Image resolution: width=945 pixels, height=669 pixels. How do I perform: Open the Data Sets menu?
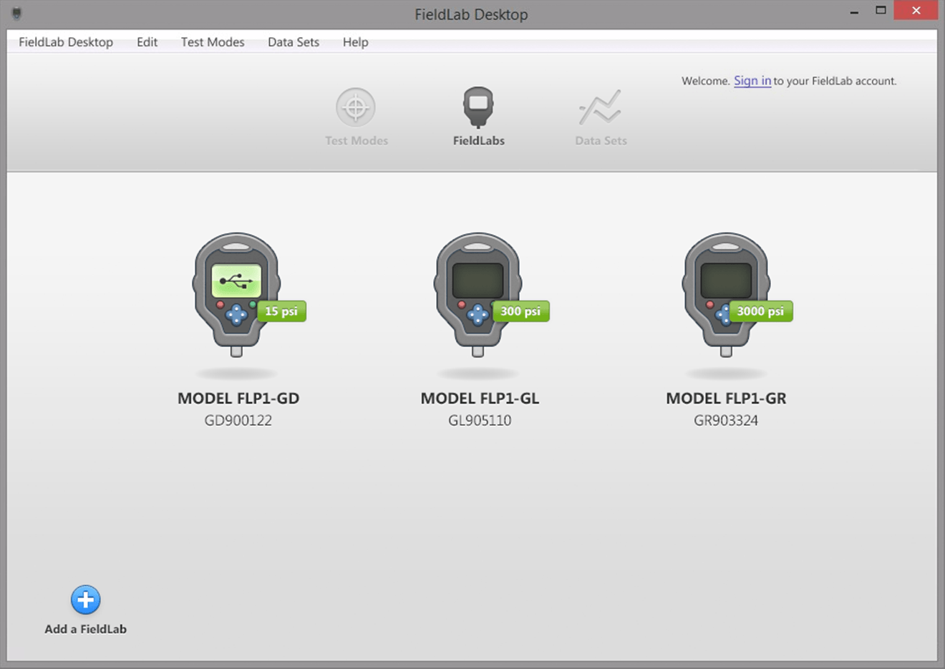click(x=293, y=42)
